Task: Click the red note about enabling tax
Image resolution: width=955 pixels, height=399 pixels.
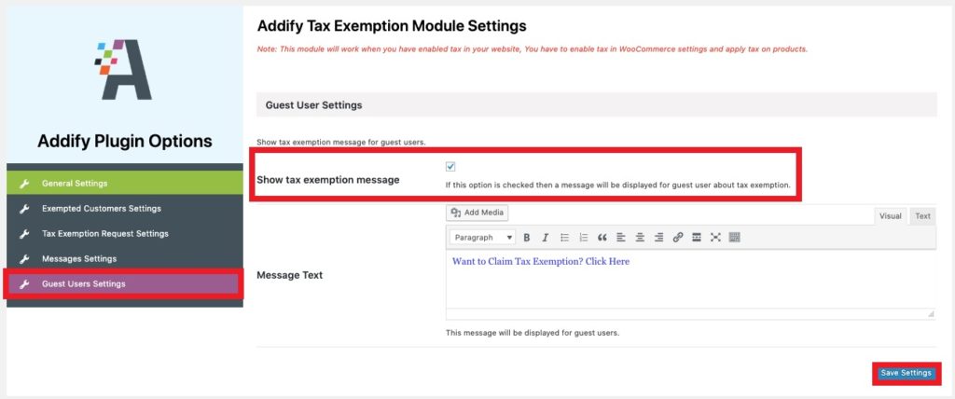Action: click(533, 49)
